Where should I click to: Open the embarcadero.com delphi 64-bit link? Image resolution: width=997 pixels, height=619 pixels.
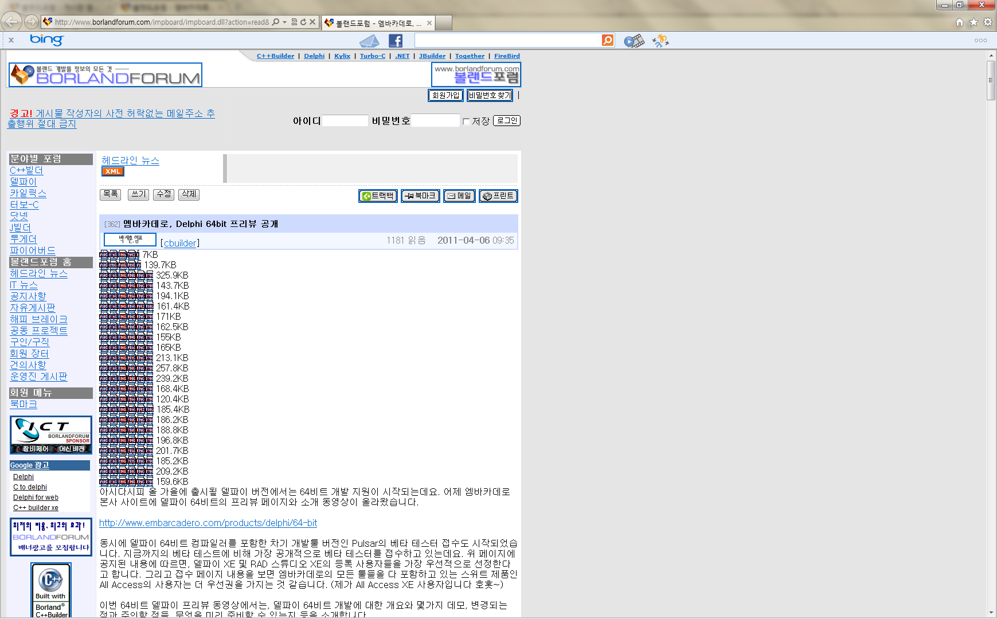click(208, 523)
